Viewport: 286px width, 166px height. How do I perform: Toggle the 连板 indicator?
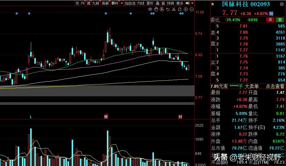tap(105, 3)
